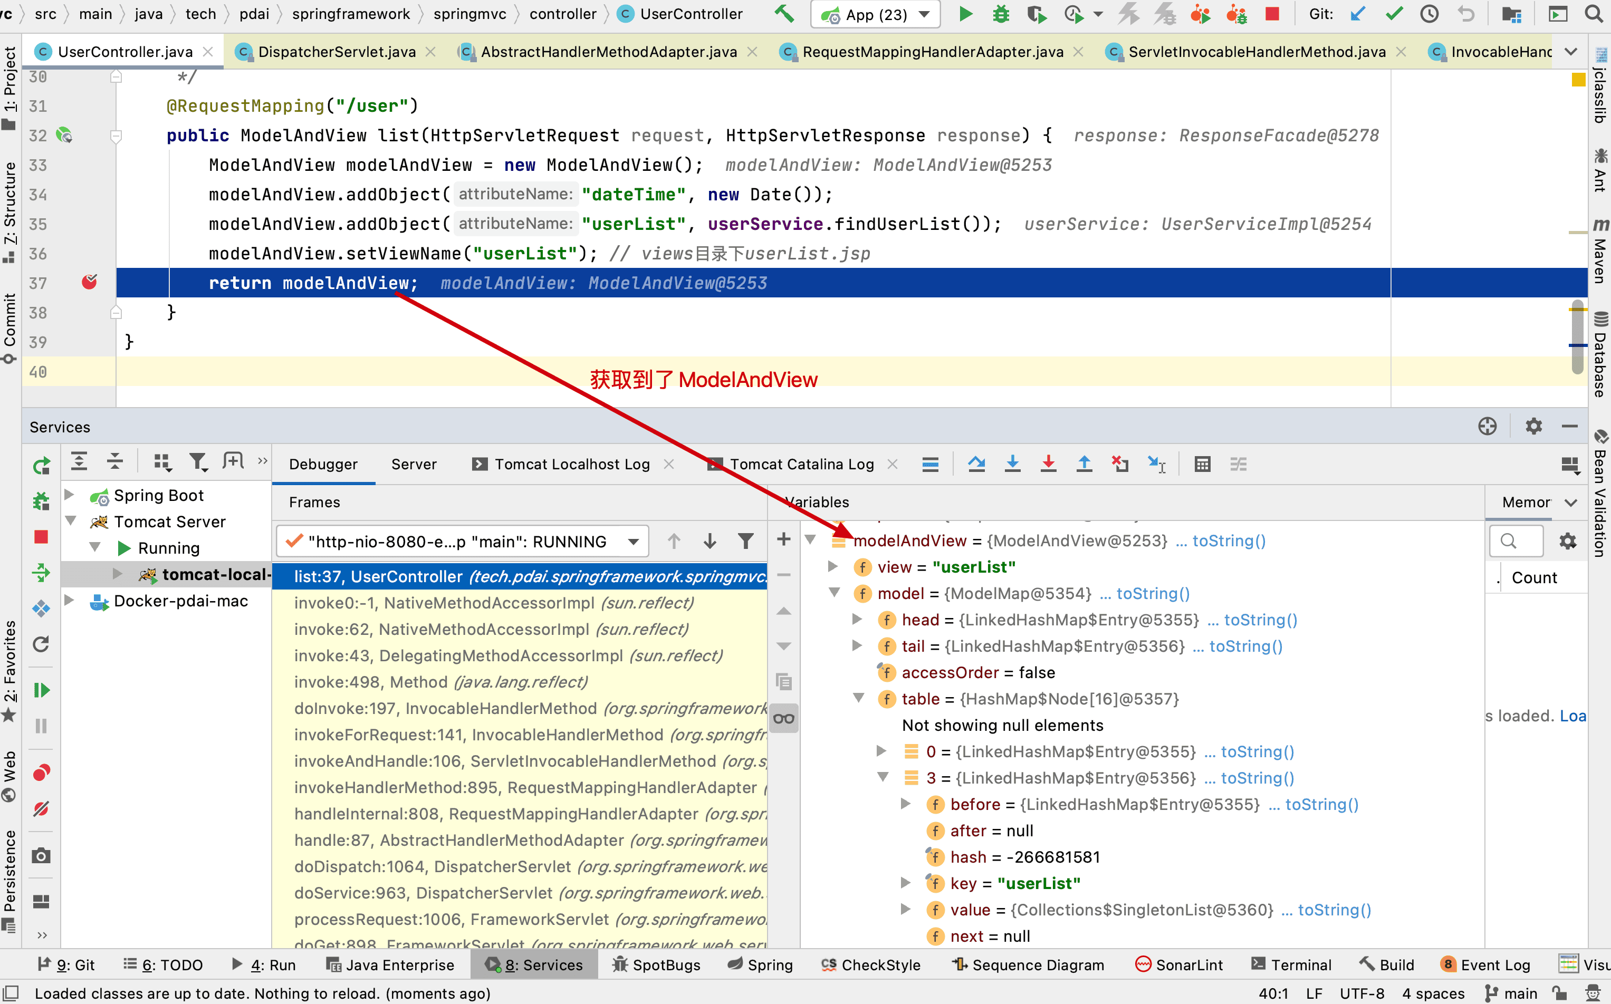The width and height of the screenshot is (1611, 1004).
Task: Click the green Run button in top toolbar
Action: point(965,14)
